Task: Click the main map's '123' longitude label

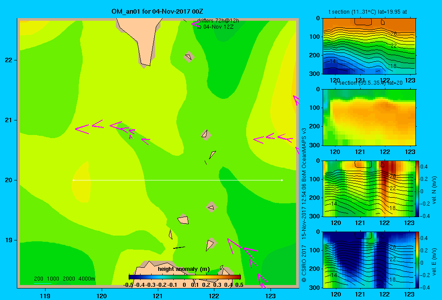Action: point(271,296)
